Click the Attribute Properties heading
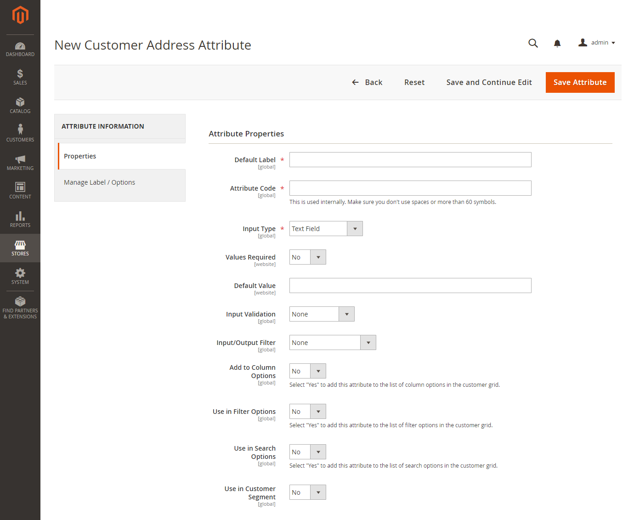 [x=246, y=134]
